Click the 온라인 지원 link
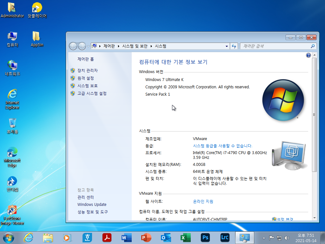The width and height of the screenshot is (325, 244). [203, 201]
